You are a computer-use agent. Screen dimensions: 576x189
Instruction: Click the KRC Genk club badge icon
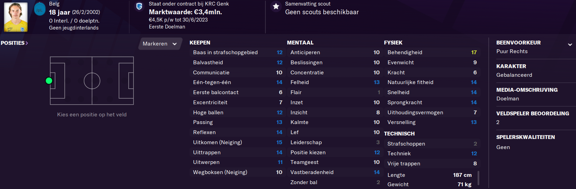tap(139, 6)
